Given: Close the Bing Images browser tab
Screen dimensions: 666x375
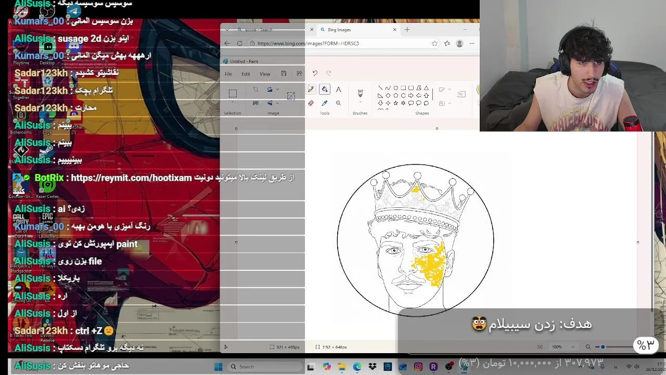Looking at the screenshot, I should [x=394, y=30].
